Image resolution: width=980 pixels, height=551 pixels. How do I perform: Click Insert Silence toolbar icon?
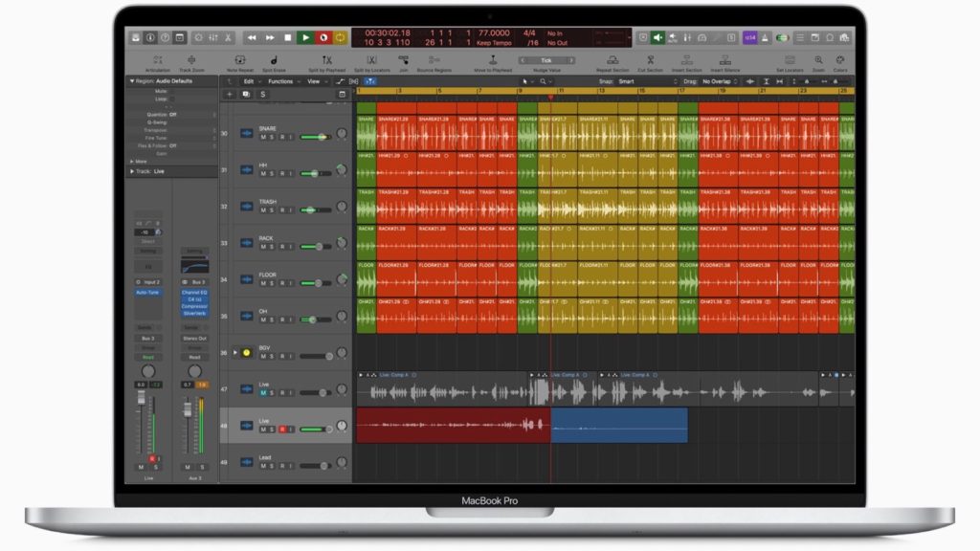pos(725,60)
